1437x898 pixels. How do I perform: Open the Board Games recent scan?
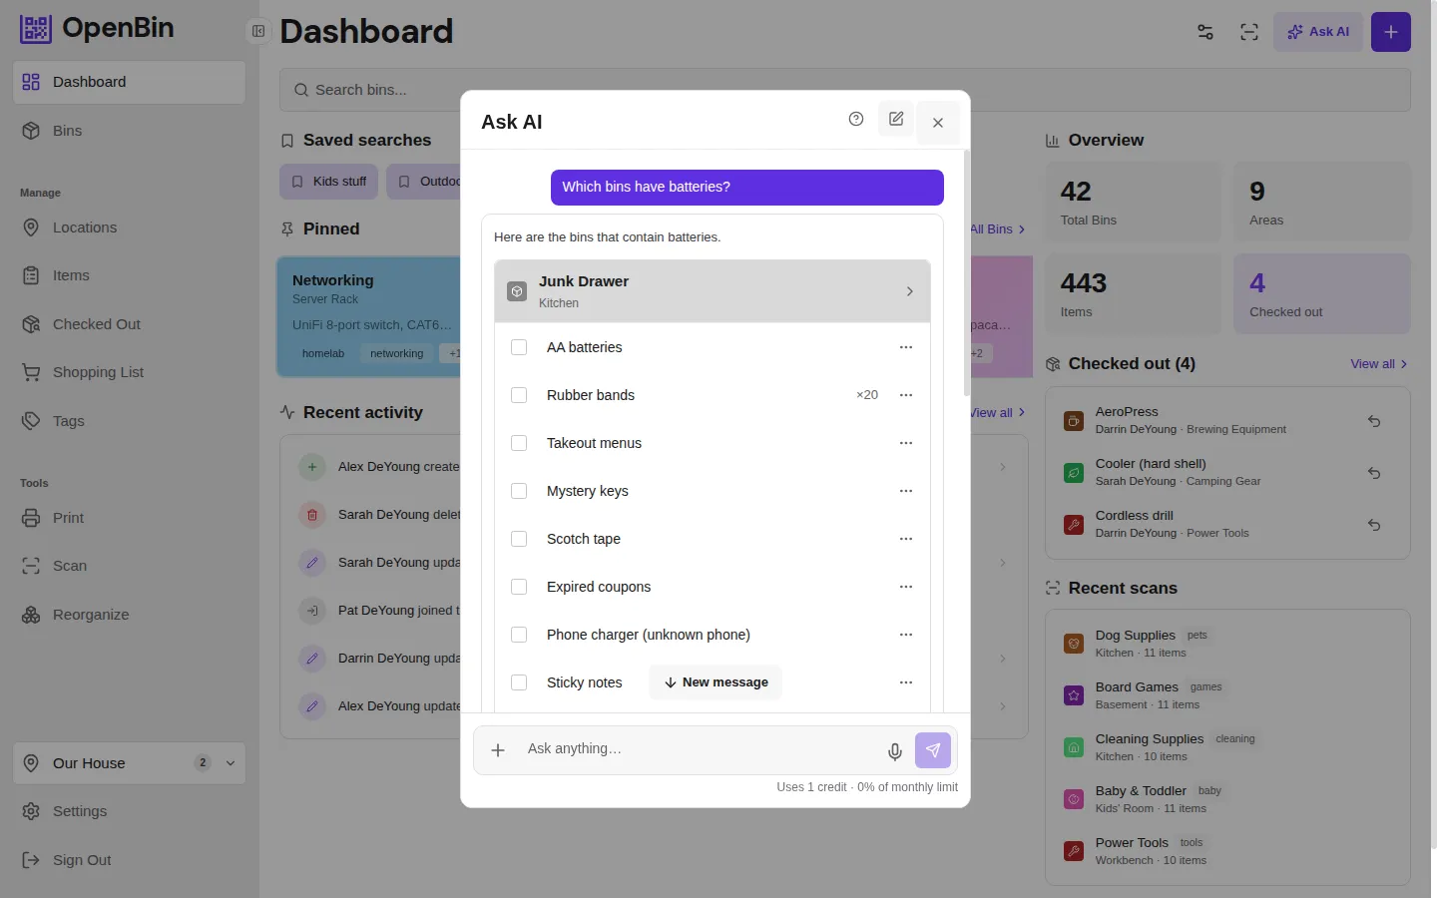1227,695
